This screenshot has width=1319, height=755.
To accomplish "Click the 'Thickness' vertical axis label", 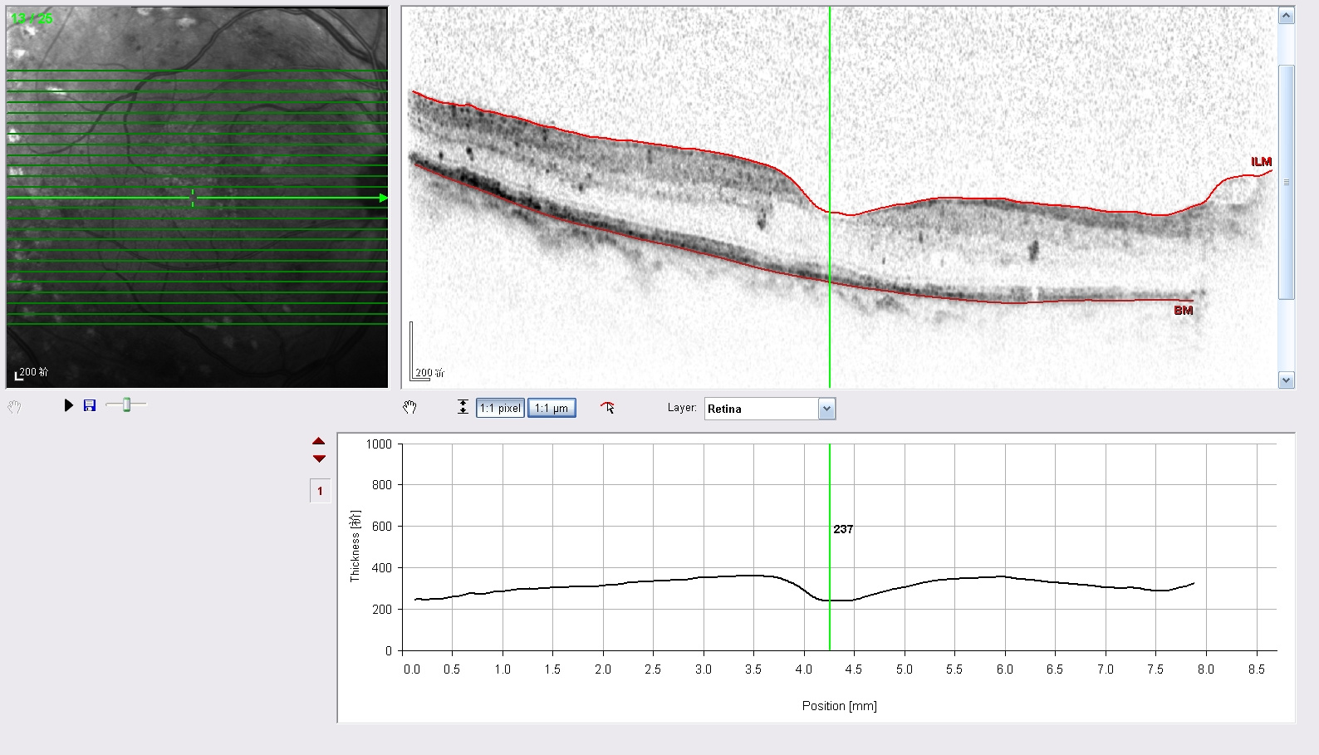I will (x=355, y=545).
